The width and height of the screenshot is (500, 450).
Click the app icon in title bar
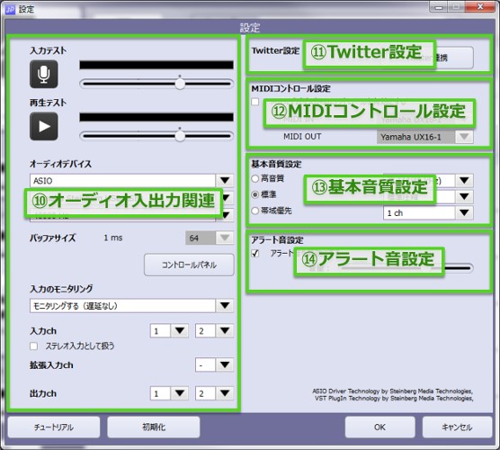10,9
